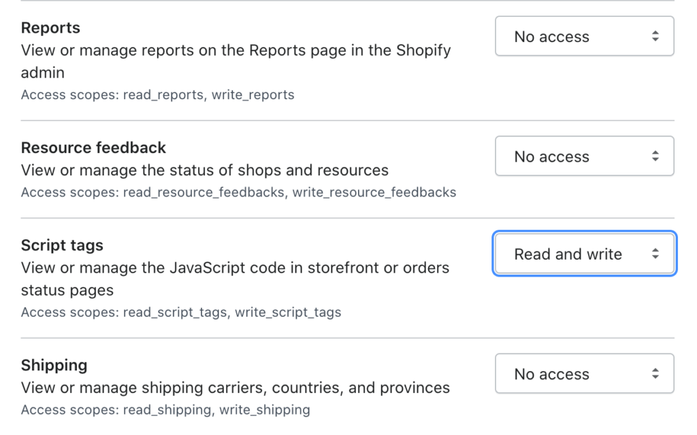Click the stepper chevrons on Shipping dropdown
The image size is (697, 435).
click(654, 373)
